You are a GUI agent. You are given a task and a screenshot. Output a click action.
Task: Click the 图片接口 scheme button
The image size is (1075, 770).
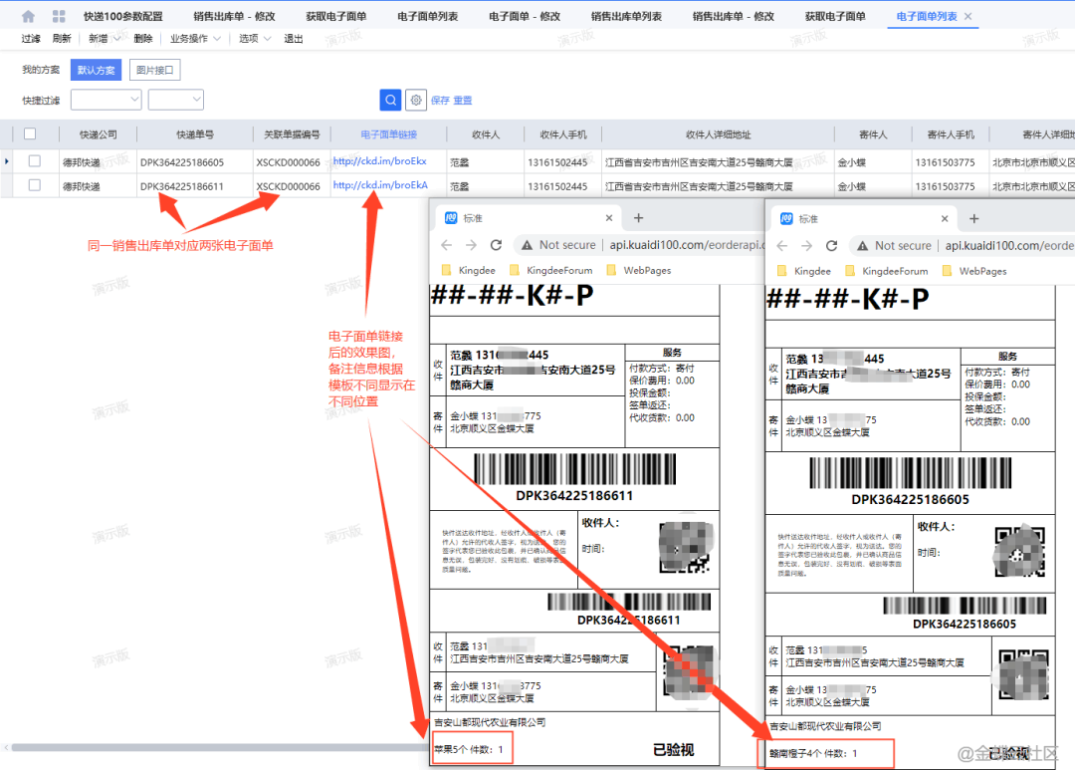coord(154,71)
